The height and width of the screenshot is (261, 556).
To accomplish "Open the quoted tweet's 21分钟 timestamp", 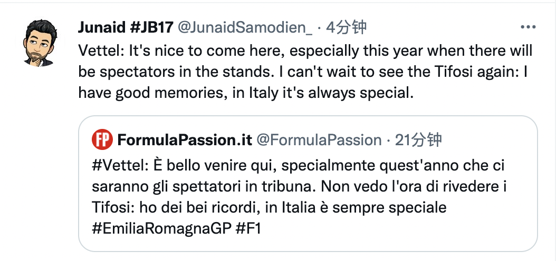I will click(x=419, y=139).
